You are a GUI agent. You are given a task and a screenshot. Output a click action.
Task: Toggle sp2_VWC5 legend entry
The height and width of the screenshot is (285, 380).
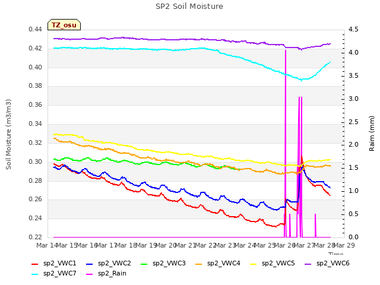(273, 264)
